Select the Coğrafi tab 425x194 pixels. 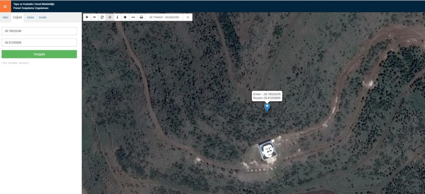pyautogui.click(x=17, y=17)
